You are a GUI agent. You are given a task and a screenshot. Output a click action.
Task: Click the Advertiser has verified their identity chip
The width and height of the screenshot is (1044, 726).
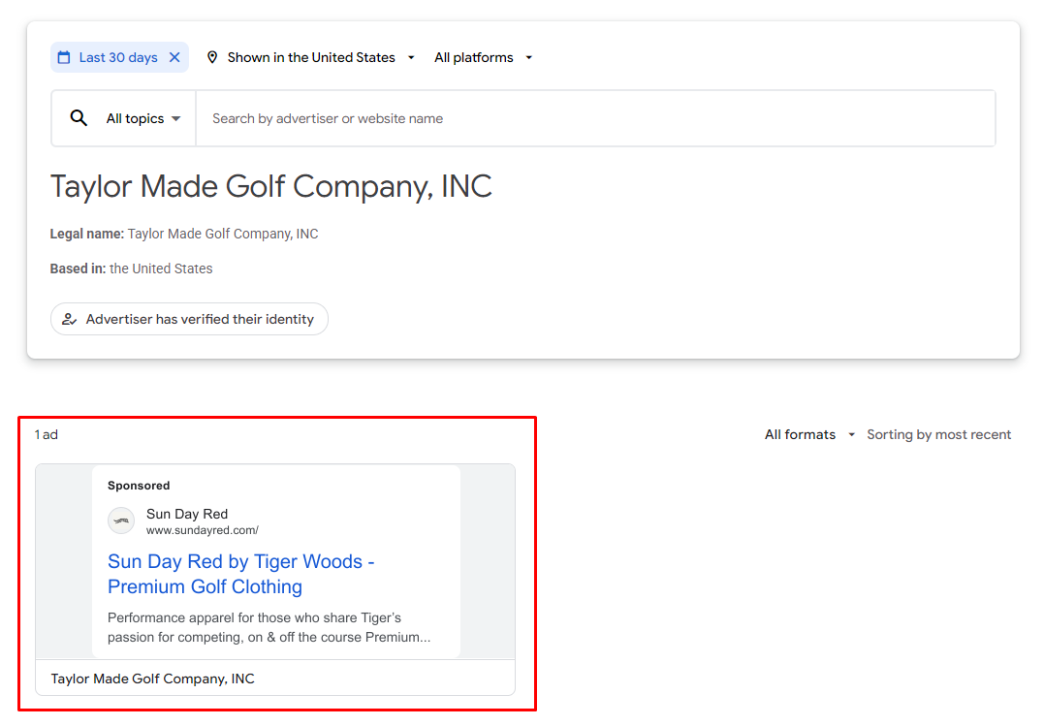click(x=189, y=319)
